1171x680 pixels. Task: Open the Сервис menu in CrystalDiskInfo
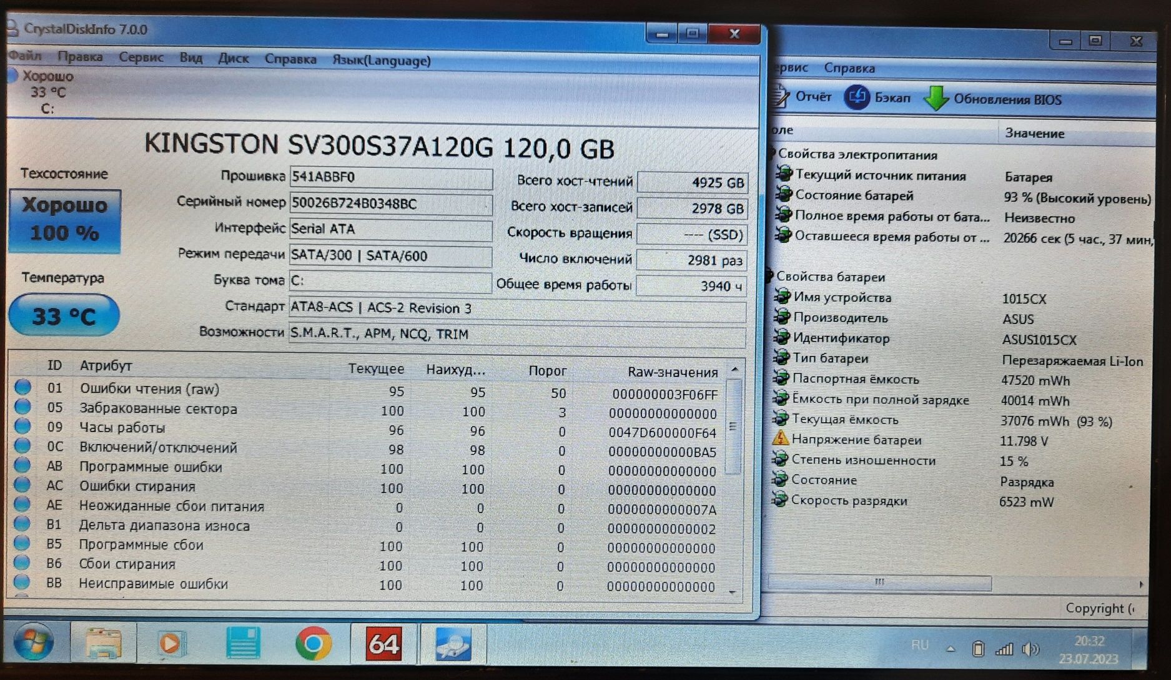coord(141,57)
